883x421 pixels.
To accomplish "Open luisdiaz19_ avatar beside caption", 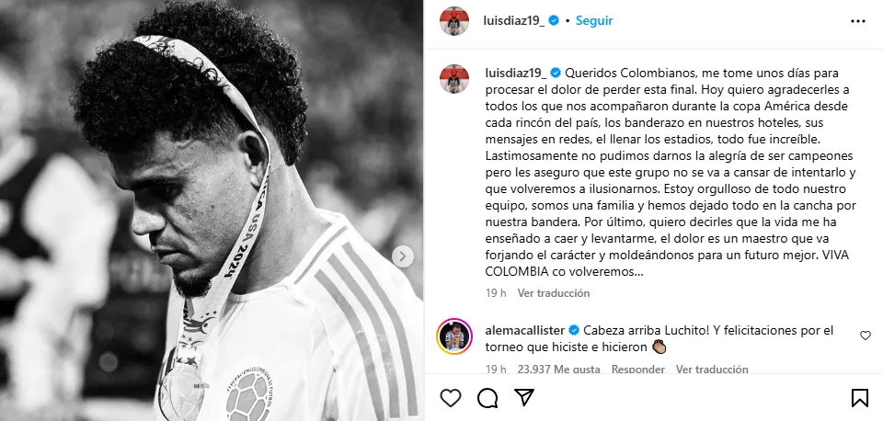I will coord(453,79).
